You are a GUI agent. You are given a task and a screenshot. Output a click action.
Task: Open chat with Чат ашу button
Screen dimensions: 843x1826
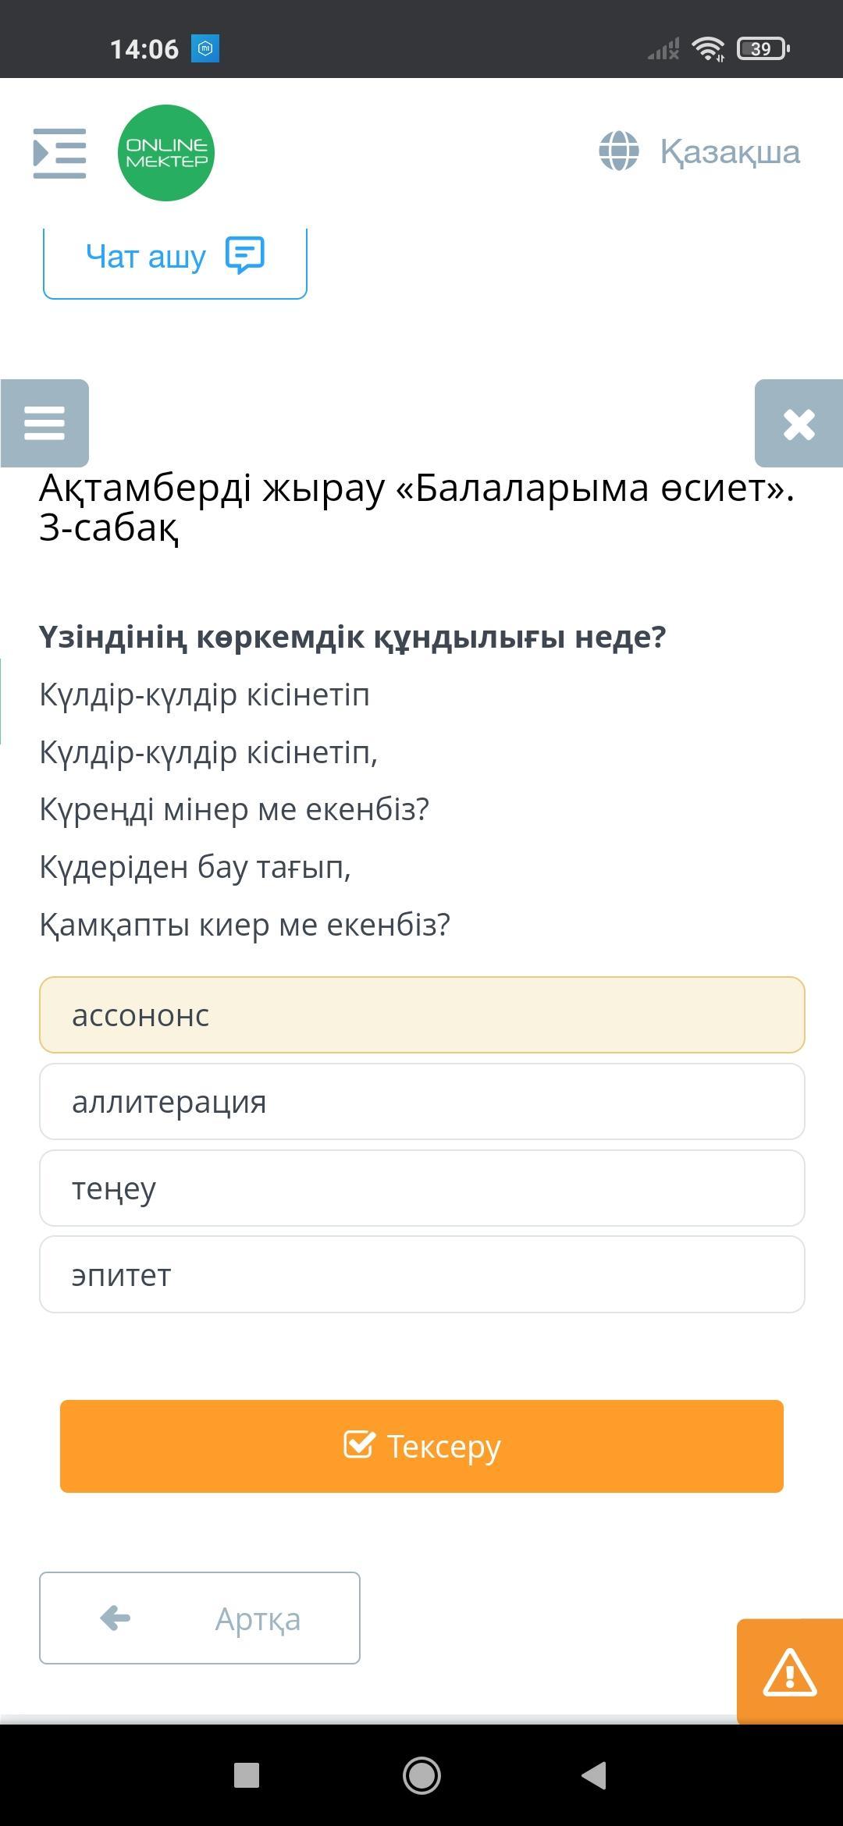175,258
